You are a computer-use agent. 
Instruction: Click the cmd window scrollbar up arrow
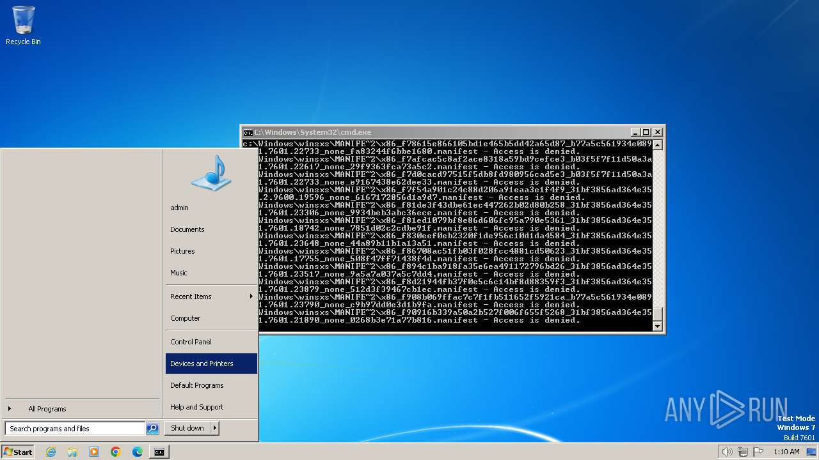[657, 144]
